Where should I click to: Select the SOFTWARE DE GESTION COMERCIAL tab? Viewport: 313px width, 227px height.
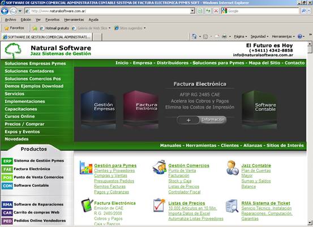click(47, 37)
